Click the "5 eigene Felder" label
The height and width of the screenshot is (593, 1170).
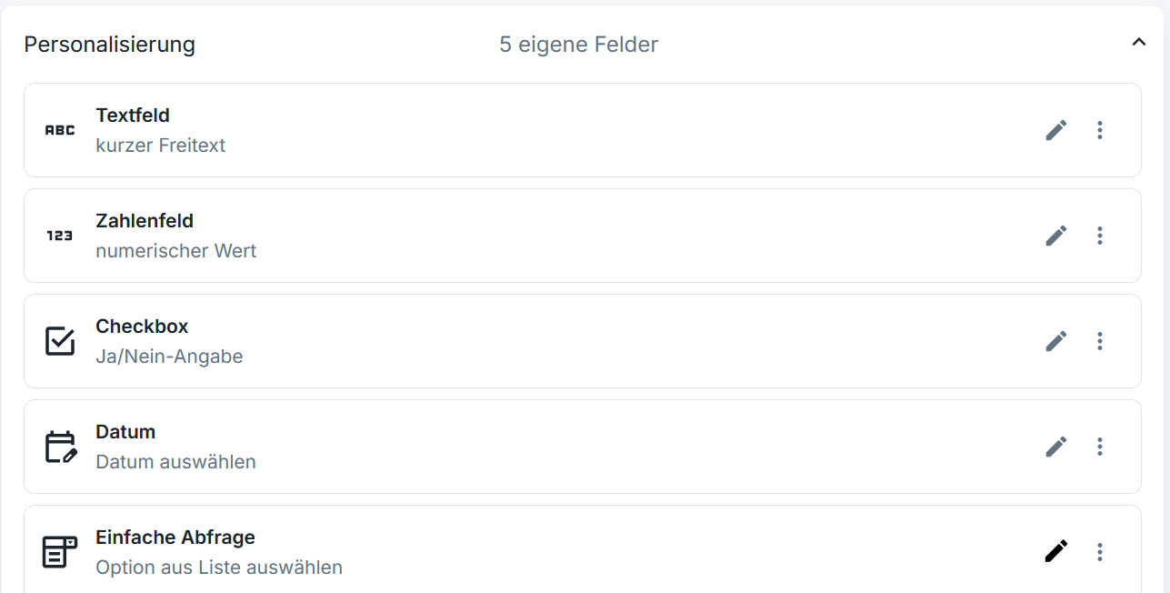578,44
